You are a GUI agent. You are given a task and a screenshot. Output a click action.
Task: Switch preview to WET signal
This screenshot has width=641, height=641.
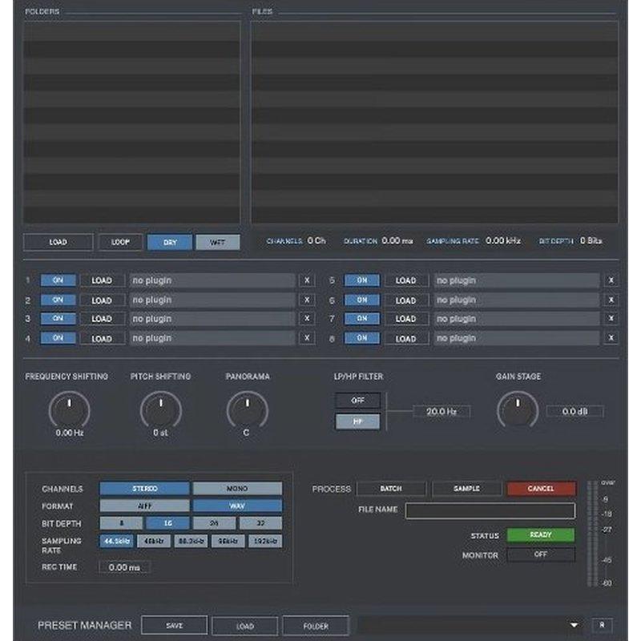point(217,242)
